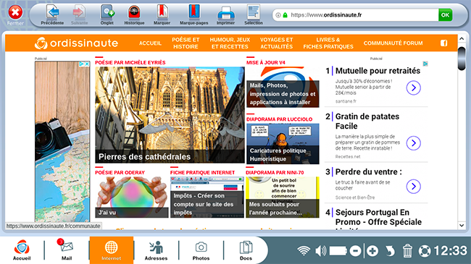Image resolution: width=471 pixels, height=264 pixels.
Task: Click the vertical scrollbar thumb
Action: 462,59
